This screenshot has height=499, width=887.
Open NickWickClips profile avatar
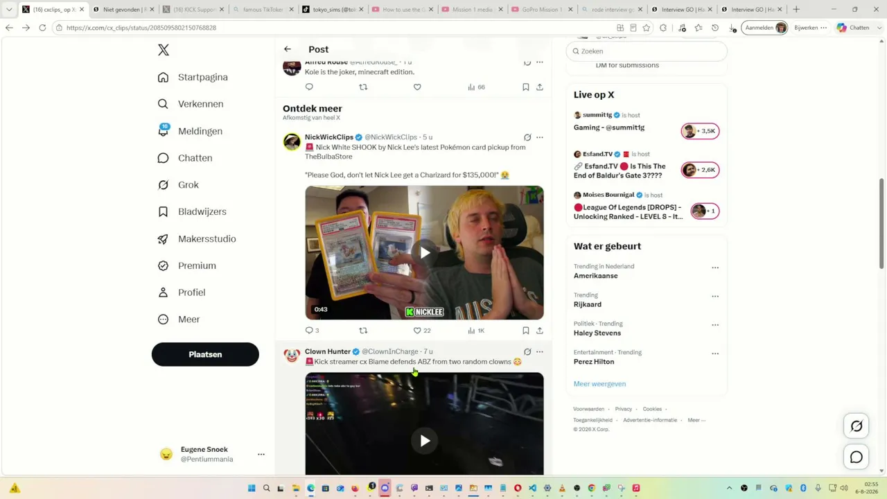(x=292, y=142)
